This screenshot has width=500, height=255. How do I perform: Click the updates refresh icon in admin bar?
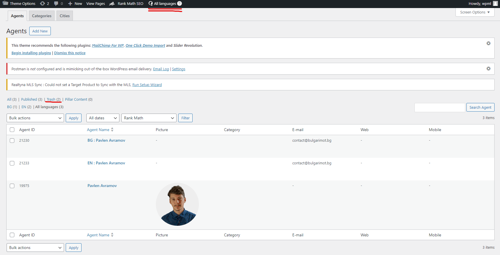click(x=42, y=3)
